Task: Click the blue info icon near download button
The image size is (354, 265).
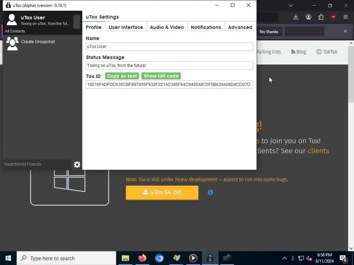Action: [210, 193]
